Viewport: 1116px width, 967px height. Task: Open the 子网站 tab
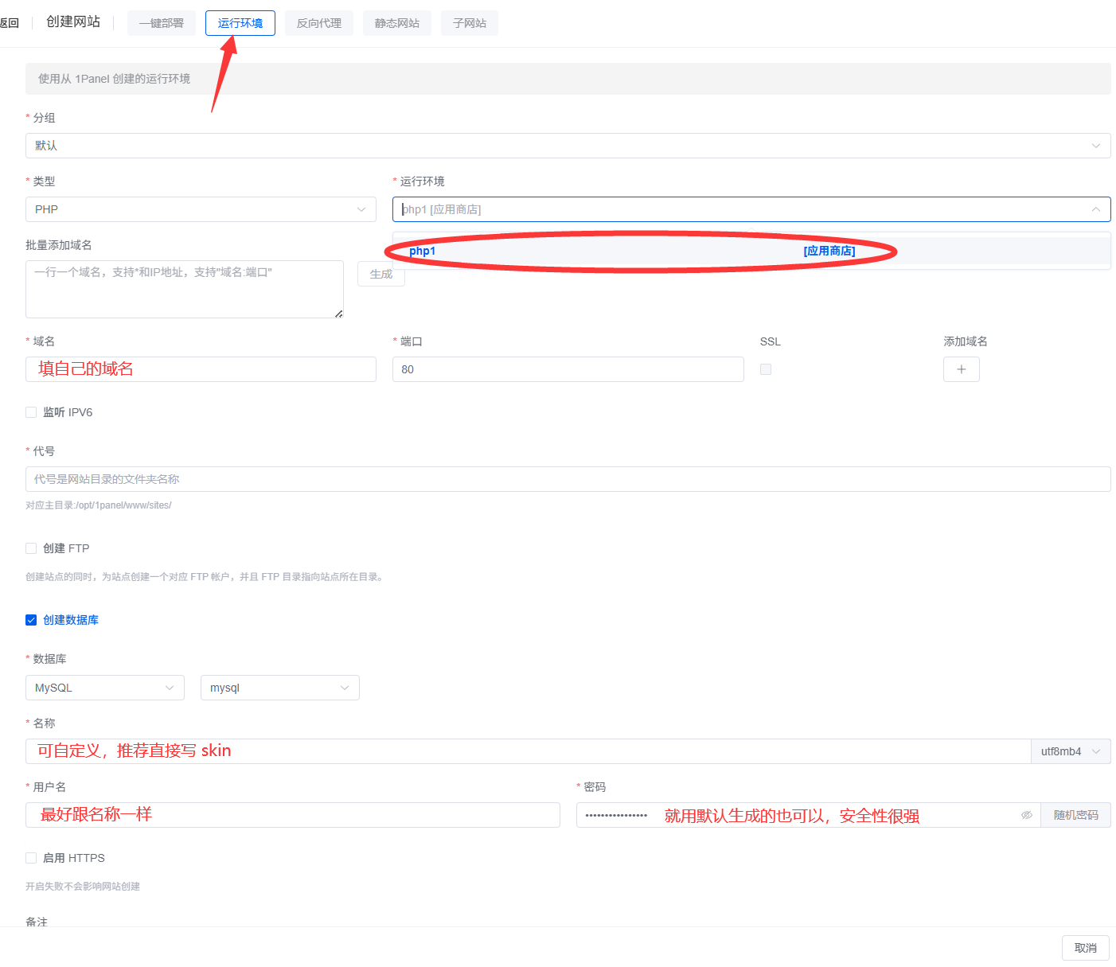click(469, 23)
